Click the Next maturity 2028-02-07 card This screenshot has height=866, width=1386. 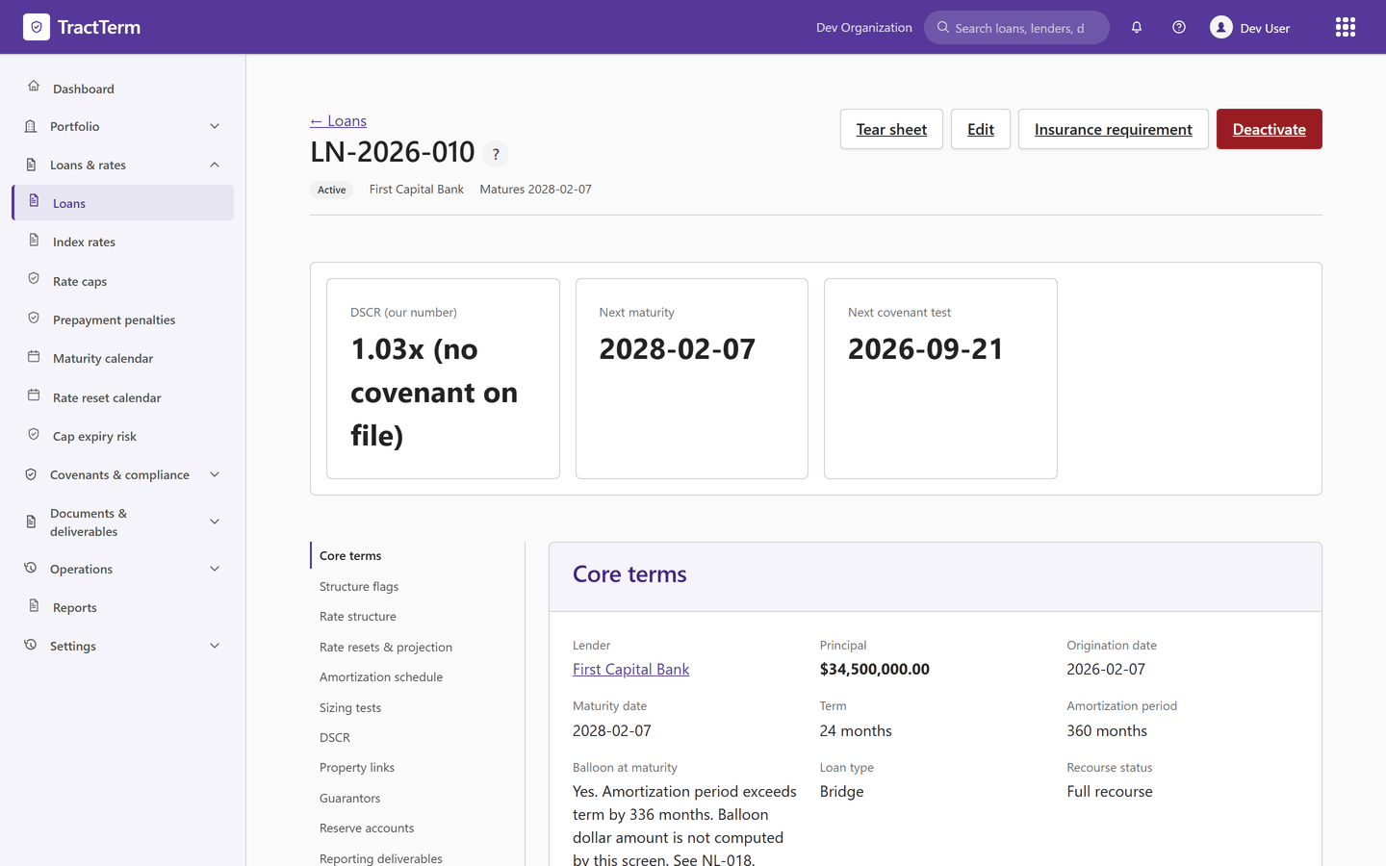[692, 378]
